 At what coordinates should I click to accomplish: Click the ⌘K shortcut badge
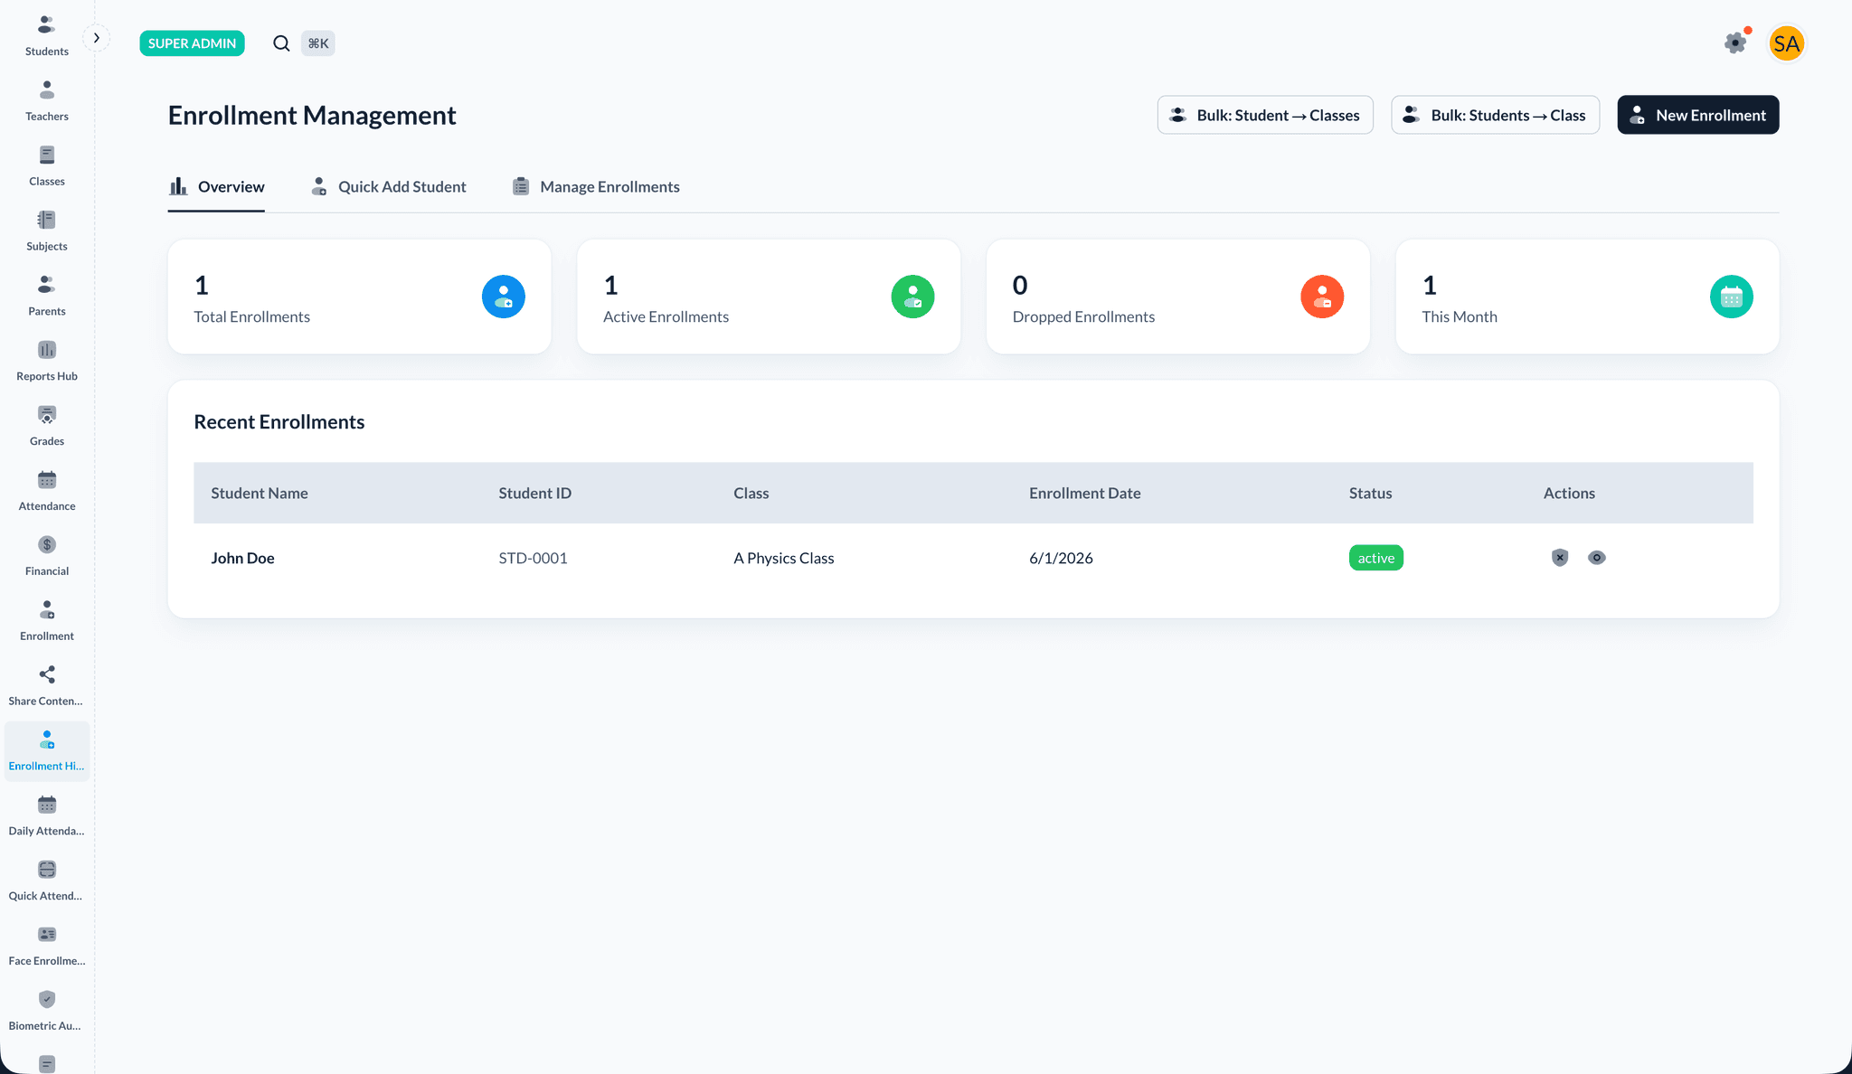[x=317, y=43]
